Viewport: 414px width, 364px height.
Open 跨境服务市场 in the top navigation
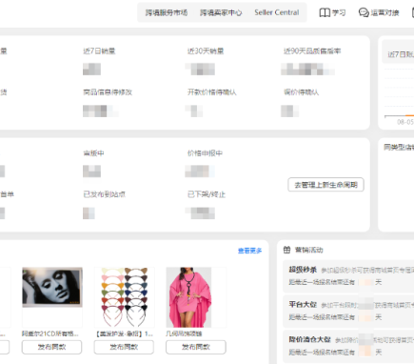pyautogui.click(x=167, y=12)
